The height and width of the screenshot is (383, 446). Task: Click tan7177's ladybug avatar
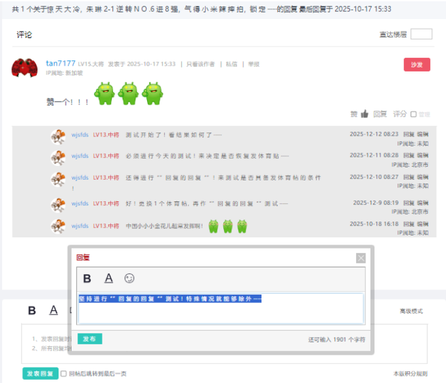coord(24,68)
